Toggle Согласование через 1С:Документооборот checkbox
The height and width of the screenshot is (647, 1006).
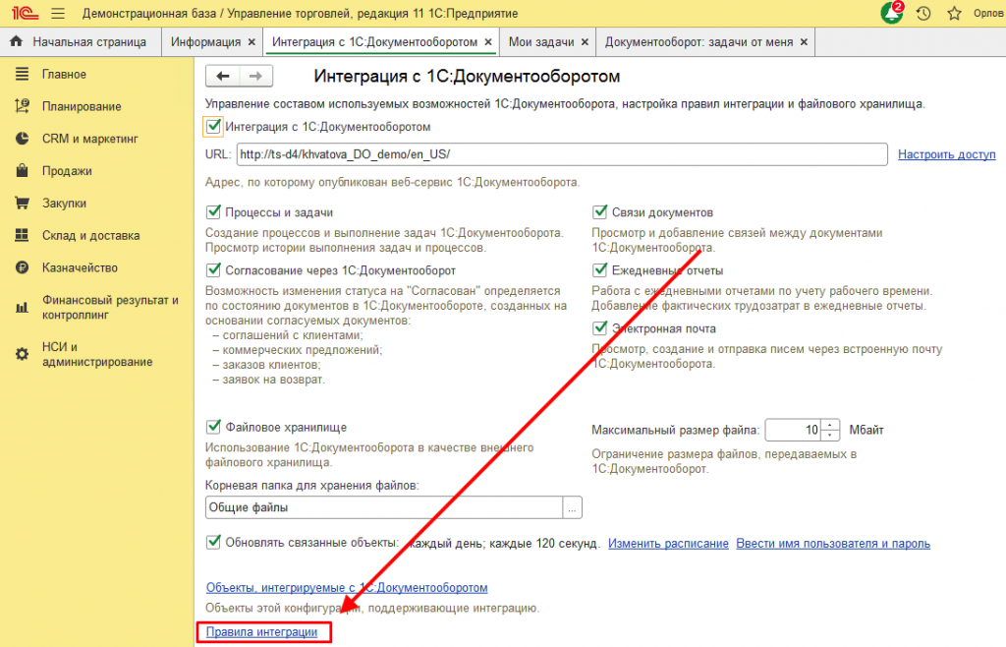213,270
